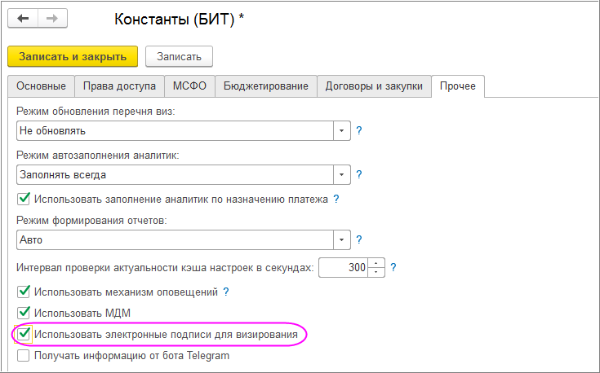
Task: Click the 'Записать и закрыть' button
Action: 73,56
